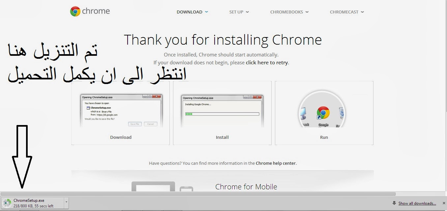Expand the chevron next to CHROMECAST
447x211 pixels.
tap(362, 12)
